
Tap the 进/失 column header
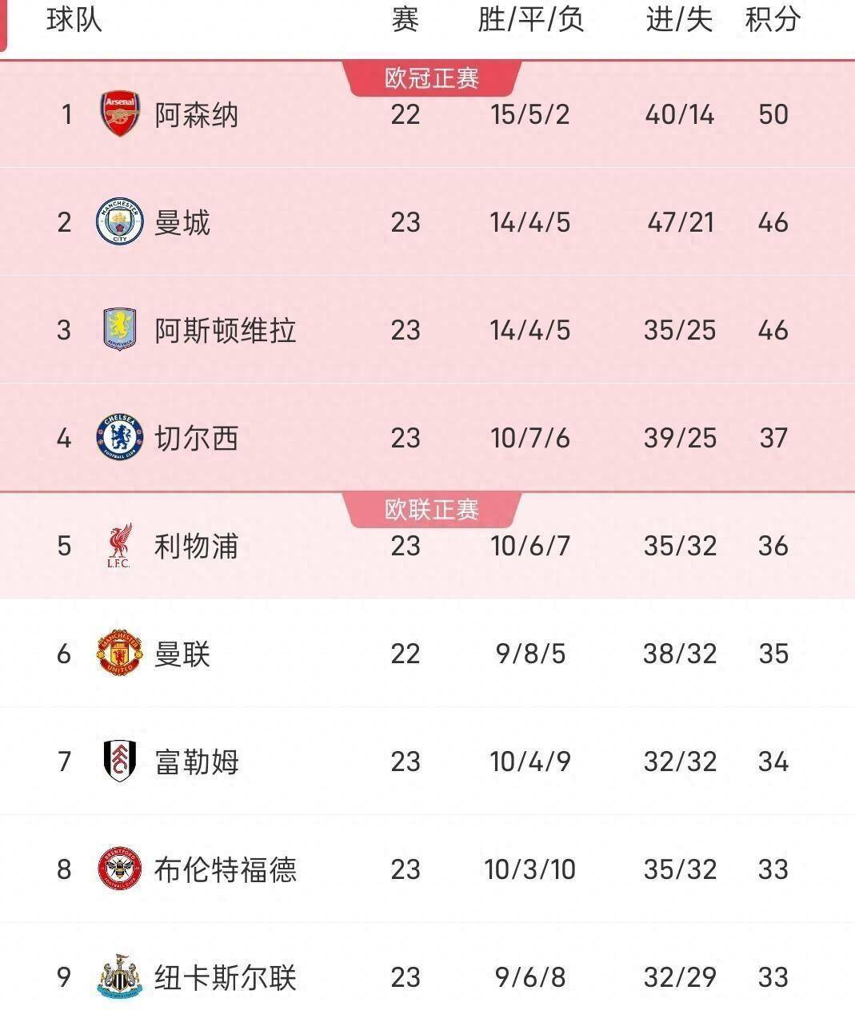(x=679, y=20)
